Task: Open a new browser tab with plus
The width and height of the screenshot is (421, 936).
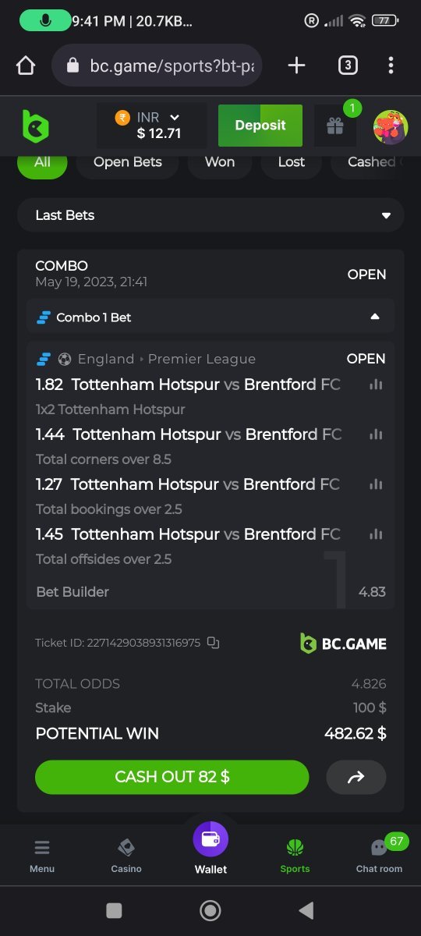Action: coord(296,66)
